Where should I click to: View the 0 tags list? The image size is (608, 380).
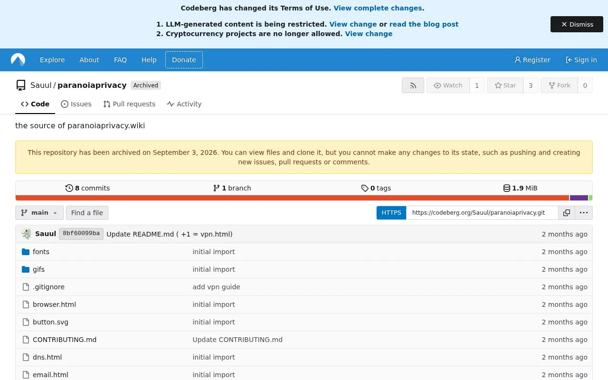click(x=376, y=188)
